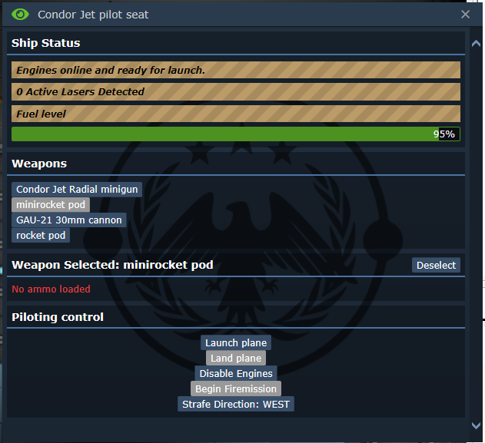The height and width of the screenshot is (443, 485).
Task: Click the greyed Land plane button
Action: [236, 358]
